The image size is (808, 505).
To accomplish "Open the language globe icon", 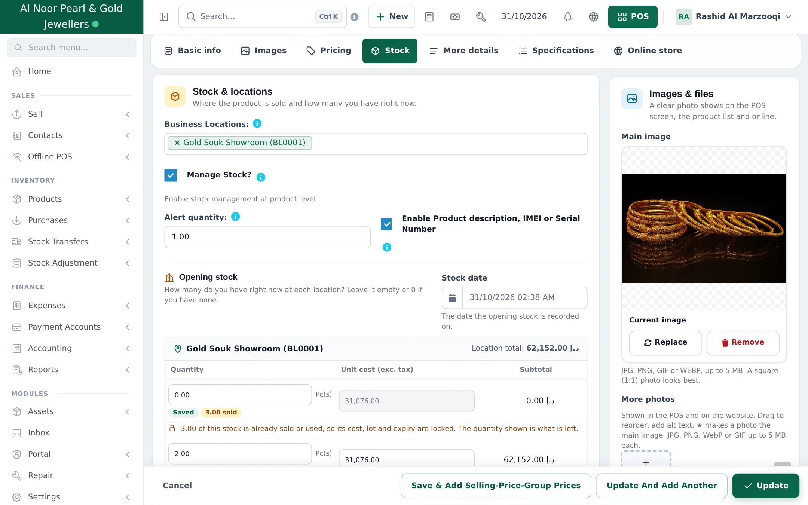I will tap(594, 17).
